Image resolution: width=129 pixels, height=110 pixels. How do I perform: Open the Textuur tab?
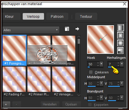pyautogui.click(x=86, y=16)
